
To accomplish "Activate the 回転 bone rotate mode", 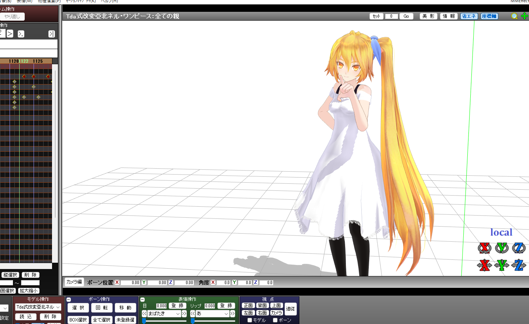I will click(x=102, y=307).
